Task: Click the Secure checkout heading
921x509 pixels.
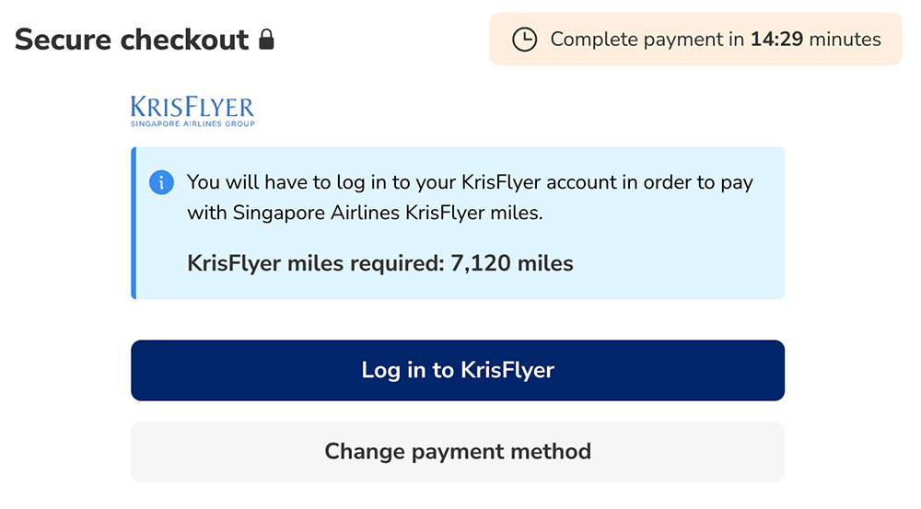Action: 132,40
